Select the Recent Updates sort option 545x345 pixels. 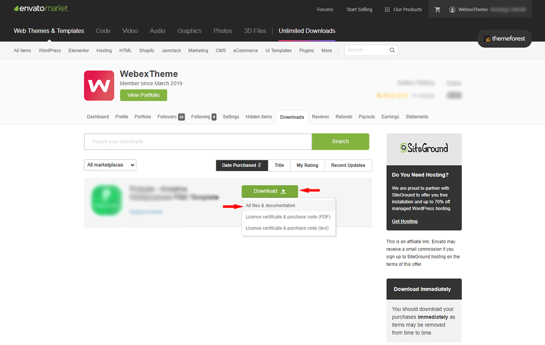pyautogui.click(x=348, y=165)
